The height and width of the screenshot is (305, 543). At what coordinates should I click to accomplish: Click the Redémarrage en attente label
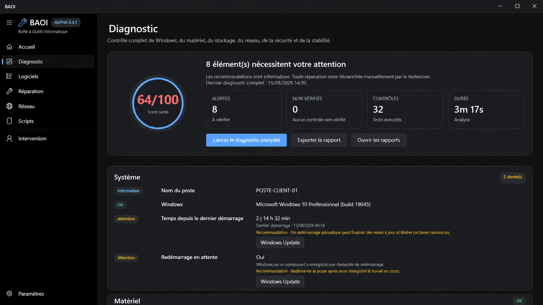pyautogui.click(x=189, y=257)
